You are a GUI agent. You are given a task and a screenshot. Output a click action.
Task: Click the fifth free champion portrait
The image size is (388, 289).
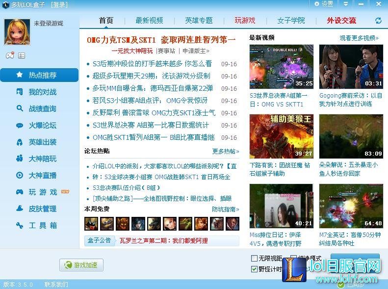(154, 223)
